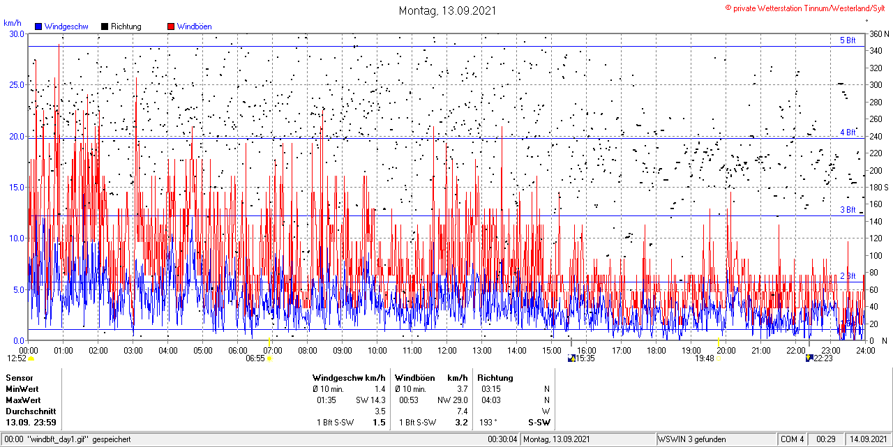Click the 5 Bft threshold label
This screenshot has width=893, height=447.
click(847, 40)
